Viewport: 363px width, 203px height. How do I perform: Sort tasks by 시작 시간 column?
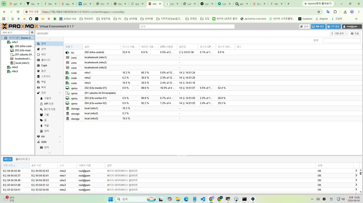coord(16,165)
